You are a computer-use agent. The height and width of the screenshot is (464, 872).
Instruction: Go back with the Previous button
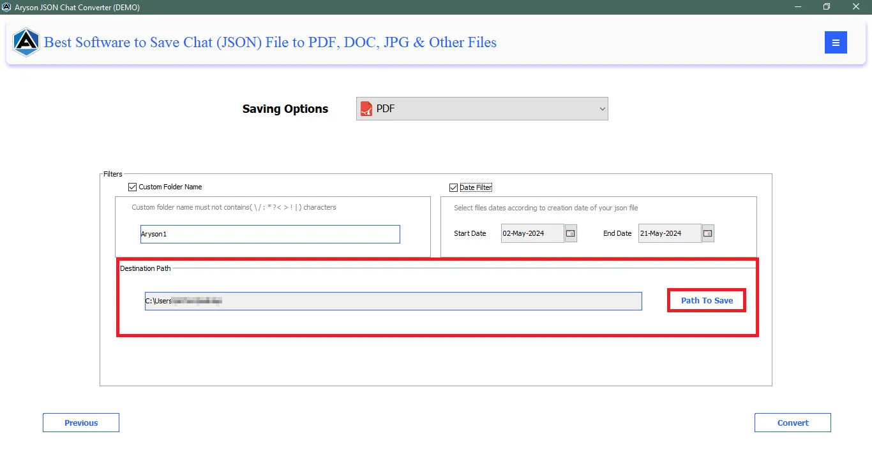[81, 423]
